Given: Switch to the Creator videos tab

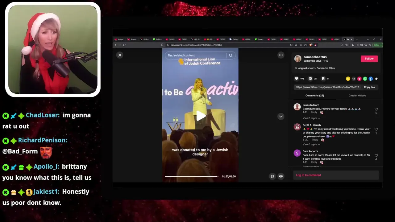Looking at the screenshot, I should 357,96.
